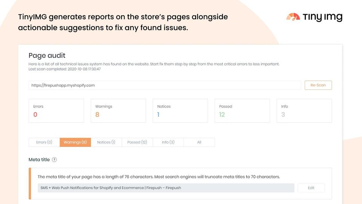Select the Notices summary card

(x=180, y=111)
